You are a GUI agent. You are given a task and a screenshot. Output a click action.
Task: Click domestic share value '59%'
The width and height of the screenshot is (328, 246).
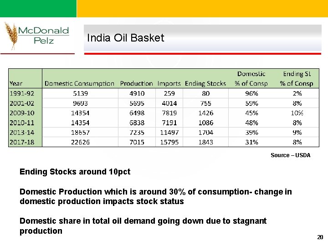(x=251, y=103)
